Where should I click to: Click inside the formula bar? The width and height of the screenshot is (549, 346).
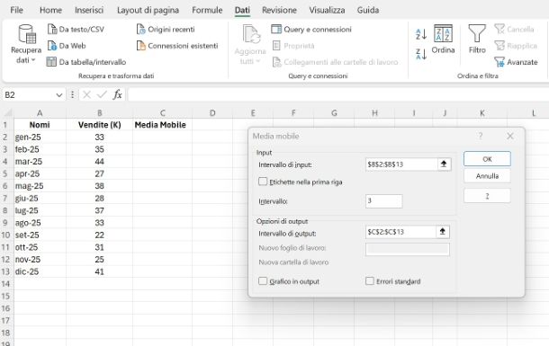pyautogui.click(x=338, y=94)
